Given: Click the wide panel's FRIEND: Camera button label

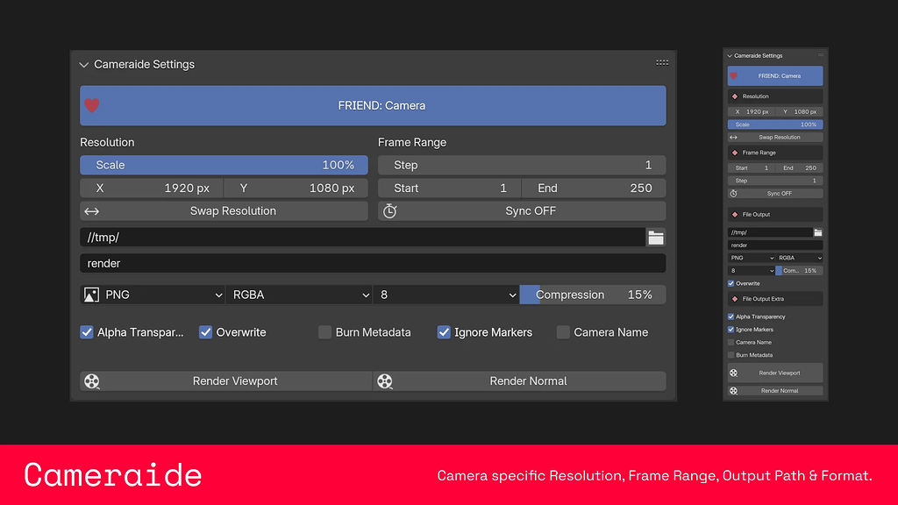Looking at the screenshot, I should coord(381,105).
